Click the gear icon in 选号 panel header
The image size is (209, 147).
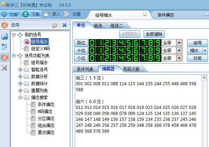[54, 25]
